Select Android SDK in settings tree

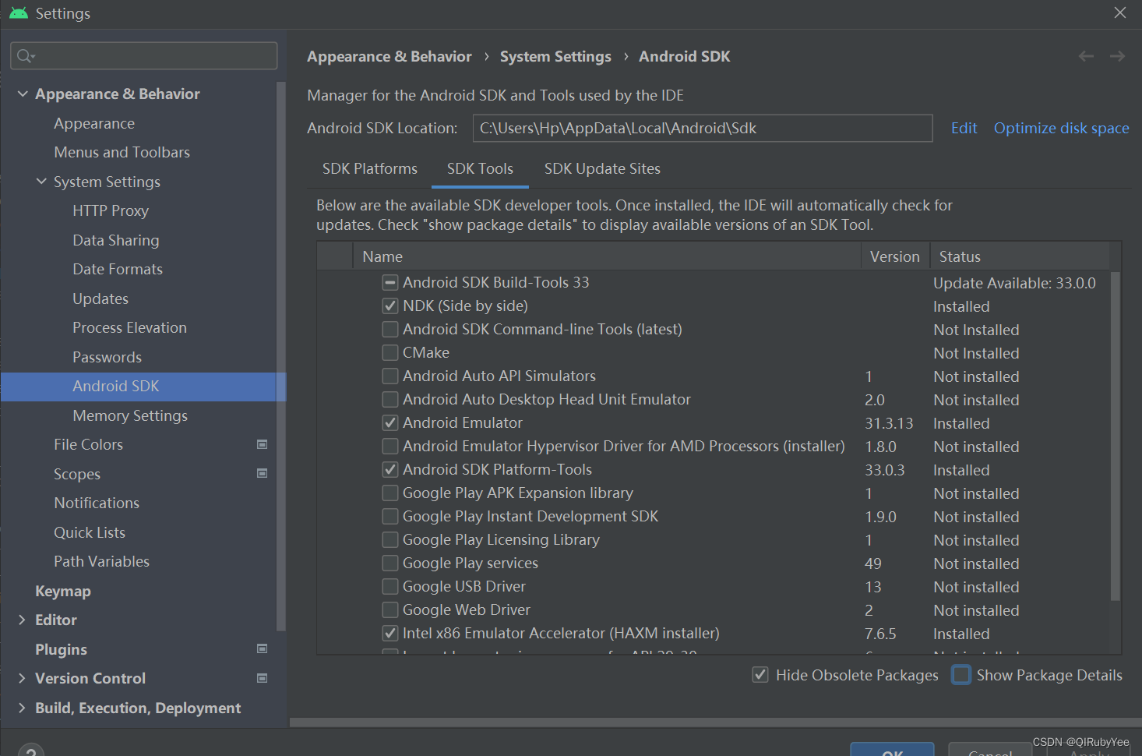(143, 386)
